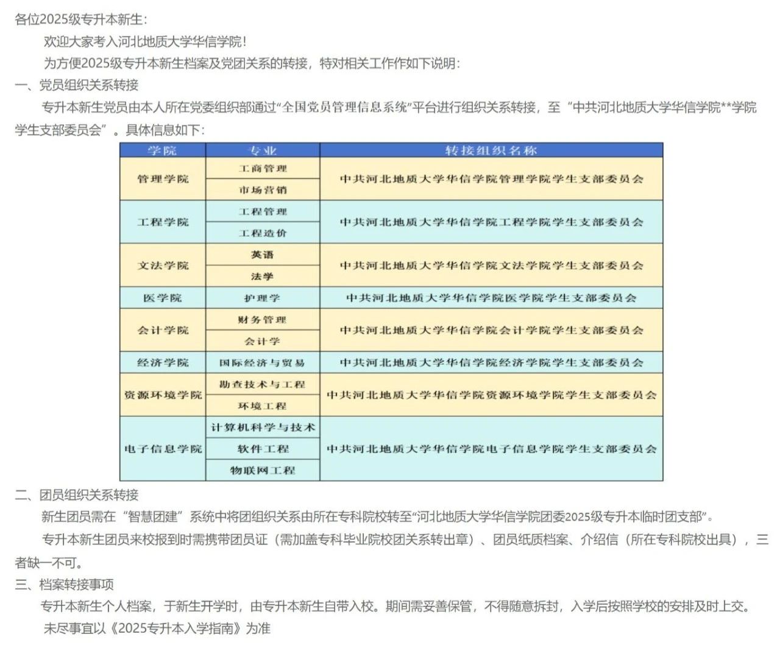
Task: Select the 勘查技术与工程 major cell
Action: 263,384
